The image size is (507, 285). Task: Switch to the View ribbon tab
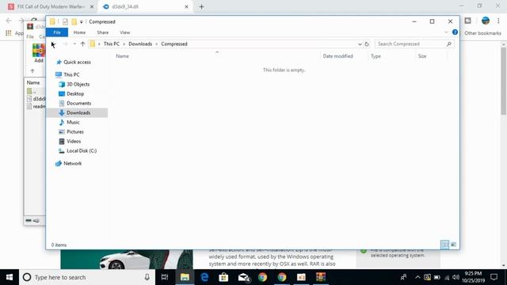click(x=125, y=32)
